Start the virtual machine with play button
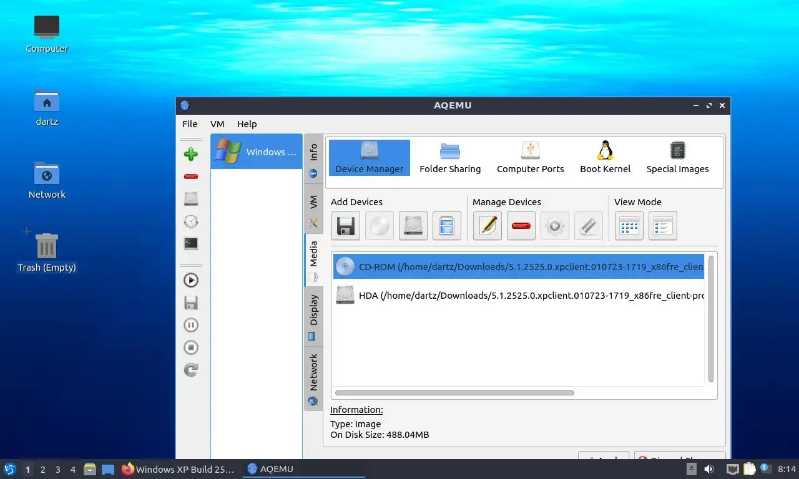Screen dimensions: 799x479 [191, 280]
